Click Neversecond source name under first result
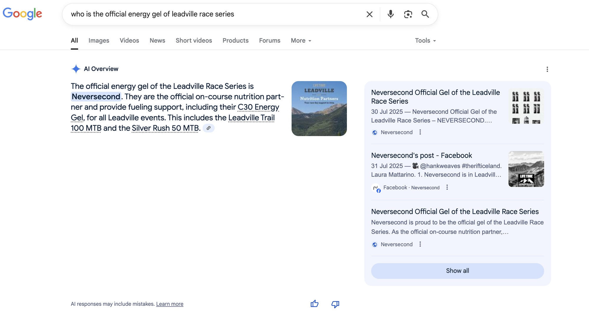 coord(397,132)
